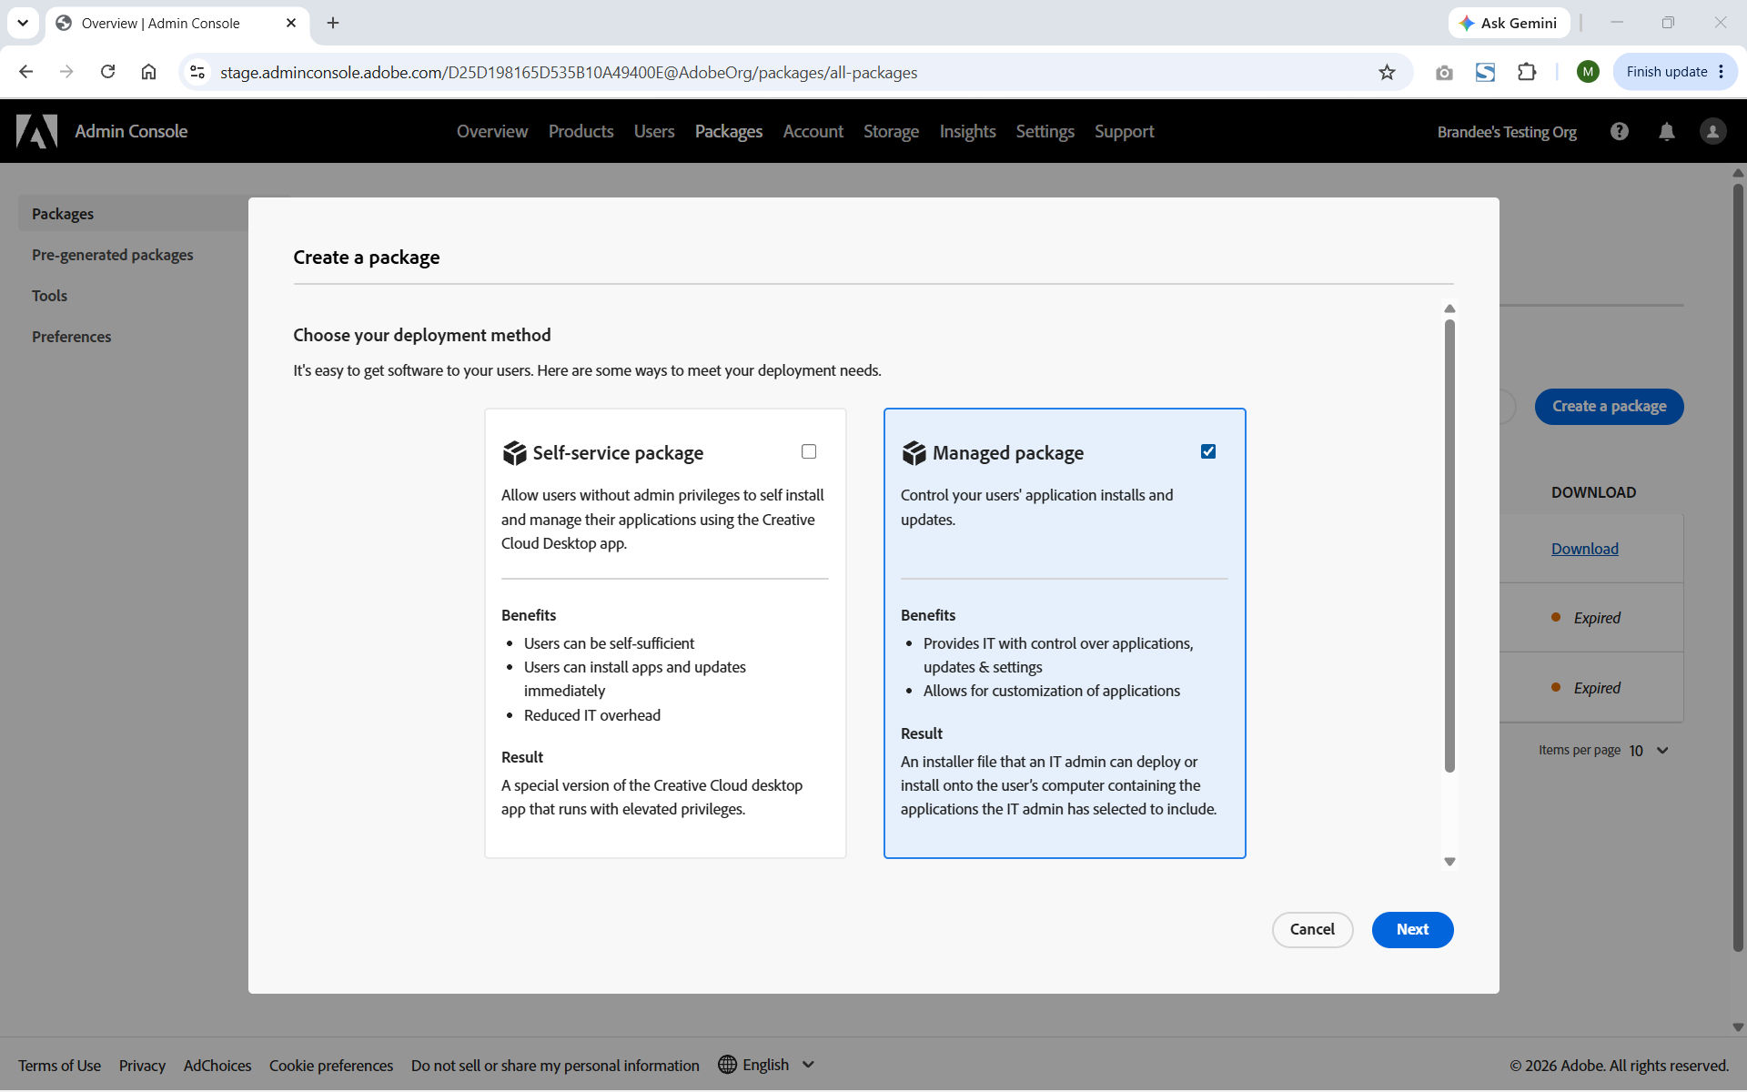Click the camera screenshot extension icon
Image resolution: width=1747 pixels, height=1092 pixels.
coord(1444,73)
